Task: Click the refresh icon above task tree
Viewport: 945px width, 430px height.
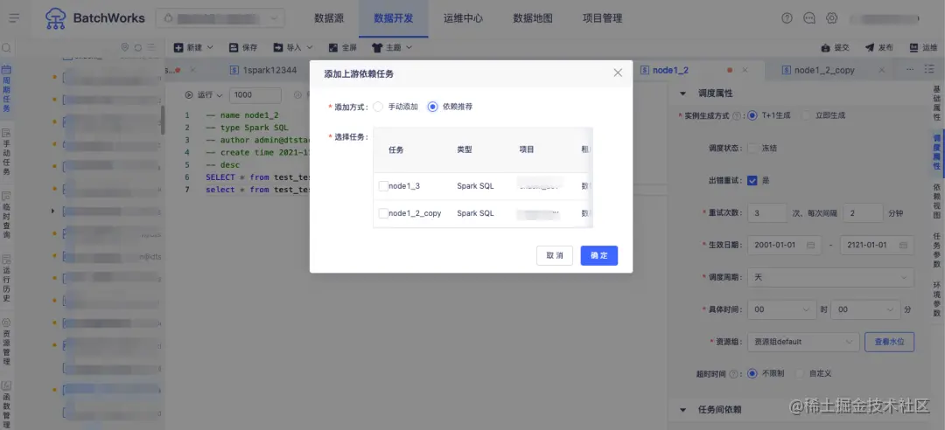Action: click(138, 47)
